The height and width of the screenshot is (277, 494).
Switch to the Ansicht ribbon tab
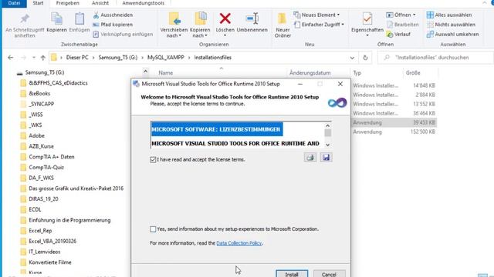point(100,3)
